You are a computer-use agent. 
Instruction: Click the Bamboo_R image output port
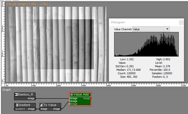35,98
